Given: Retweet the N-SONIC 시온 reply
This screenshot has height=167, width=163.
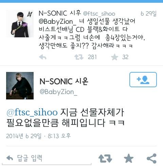Looking at the screenshot, I should point(105,159).
